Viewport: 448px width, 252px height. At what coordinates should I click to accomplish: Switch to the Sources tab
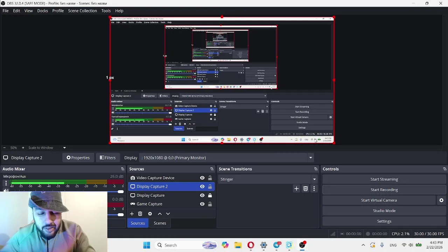tap(138, 223)
